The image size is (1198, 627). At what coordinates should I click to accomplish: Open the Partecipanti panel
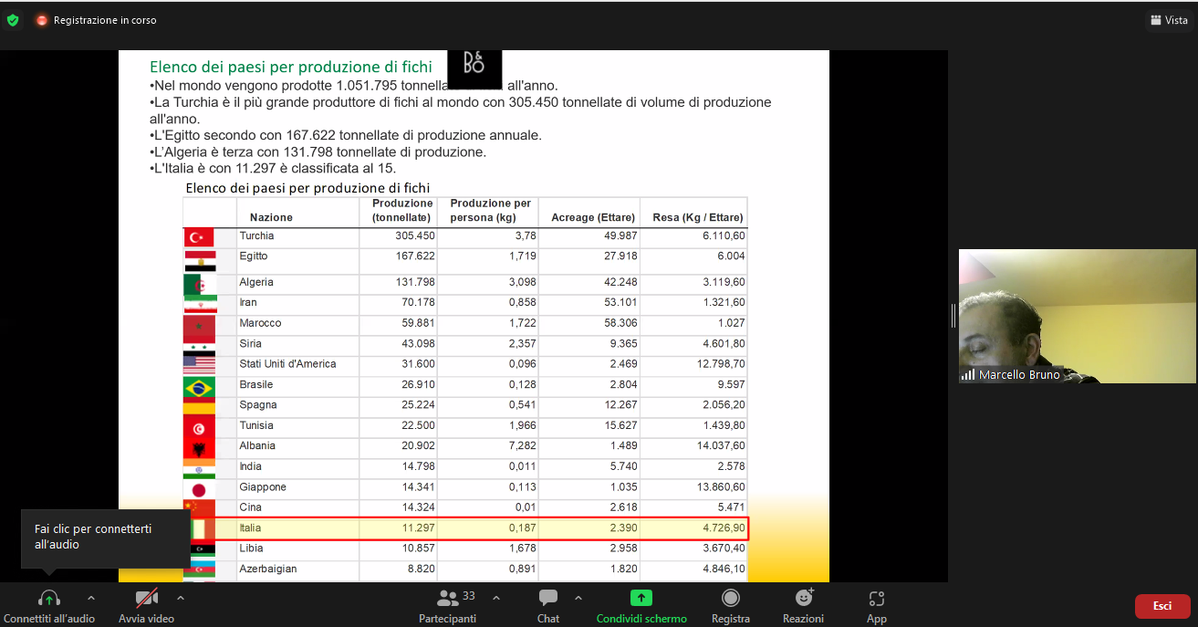pyautogui.click(x=447, y=606)
